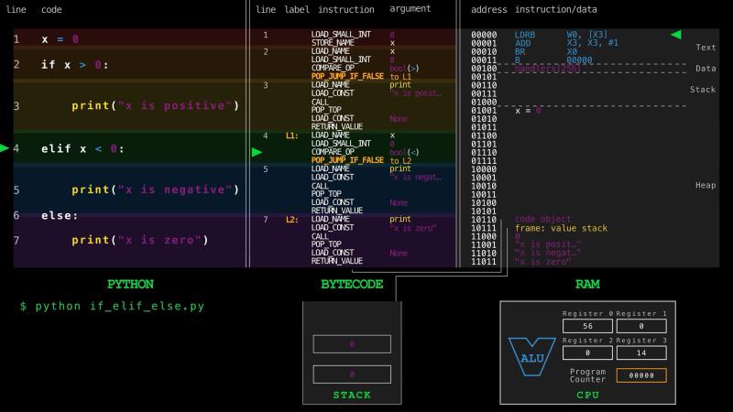Click the ADD instruction in RAM
Image resolution: width=733 pixels, height=412 pixels.
click(522, 43)
